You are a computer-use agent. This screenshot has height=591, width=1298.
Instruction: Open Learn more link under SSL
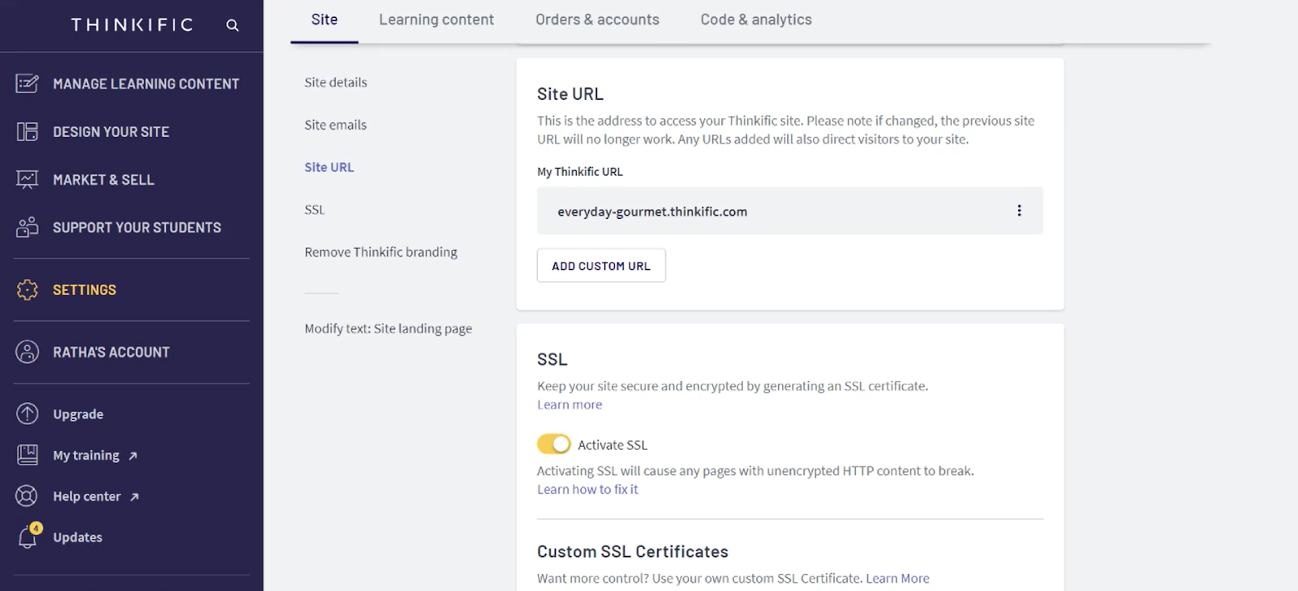pyautogui.click(x=569, y=405)
